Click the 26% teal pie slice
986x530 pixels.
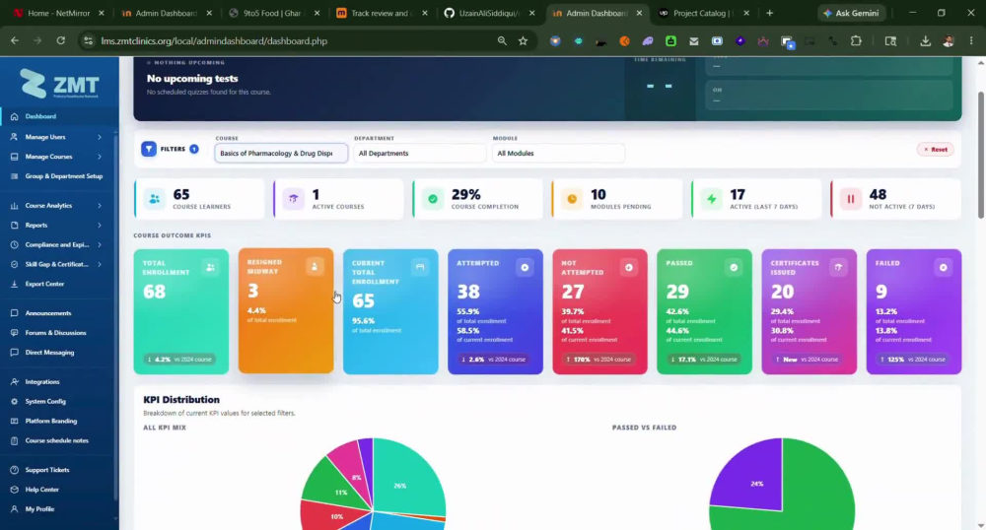407,477
